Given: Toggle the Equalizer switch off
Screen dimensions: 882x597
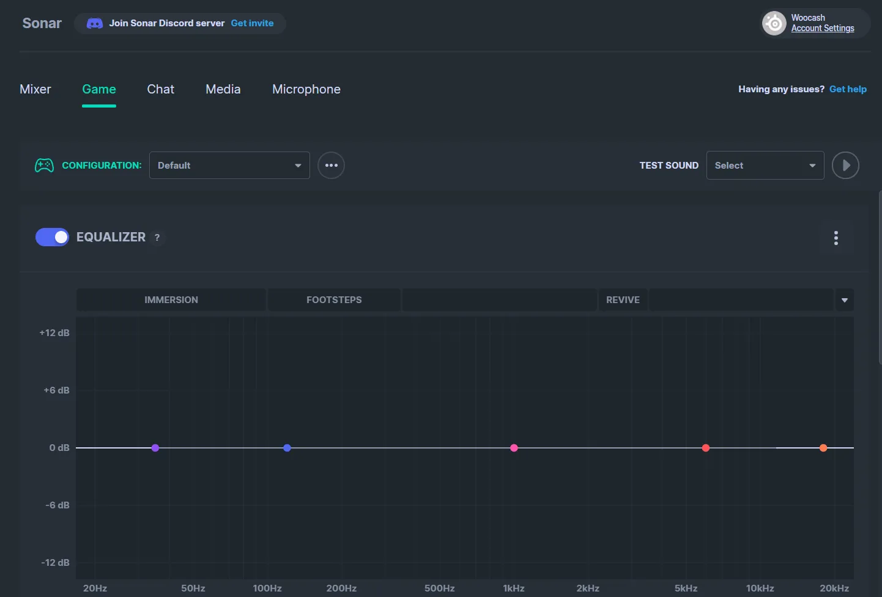Looking at the screenshot, I should [x=52, y=237].
